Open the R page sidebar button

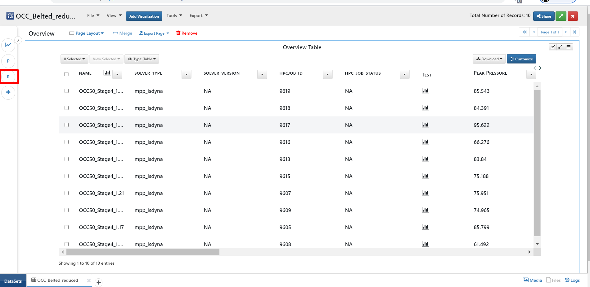click(8, 77)
